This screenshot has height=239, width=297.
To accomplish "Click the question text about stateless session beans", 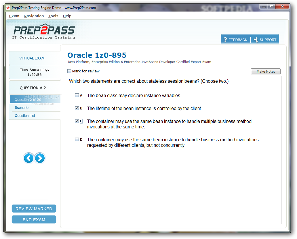I will tap(149, 81).
